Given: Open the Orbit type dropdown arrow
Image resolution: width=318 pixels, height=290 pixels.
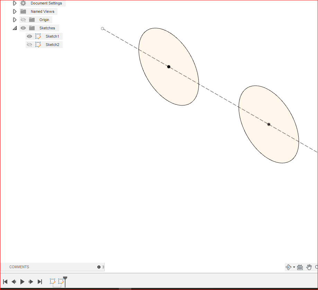Looking at the screenshot, I should tap(294, 267).
